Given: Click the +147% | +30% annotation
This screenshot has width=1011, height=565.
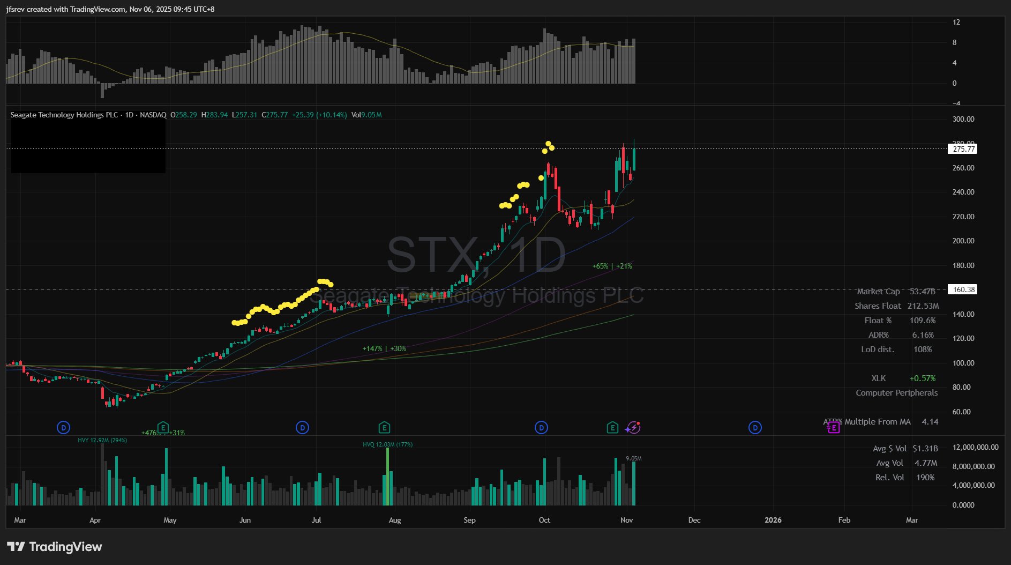Looking at the screenshot, I should [x=384, y=349].
